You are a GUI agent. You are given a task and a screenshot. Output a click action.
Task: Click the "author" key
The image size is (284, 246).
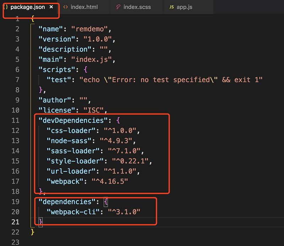55,100
